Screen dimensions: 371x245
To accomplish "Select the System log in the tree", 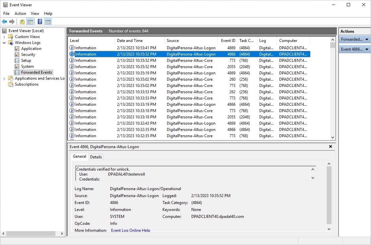I will tap(27, 66).
